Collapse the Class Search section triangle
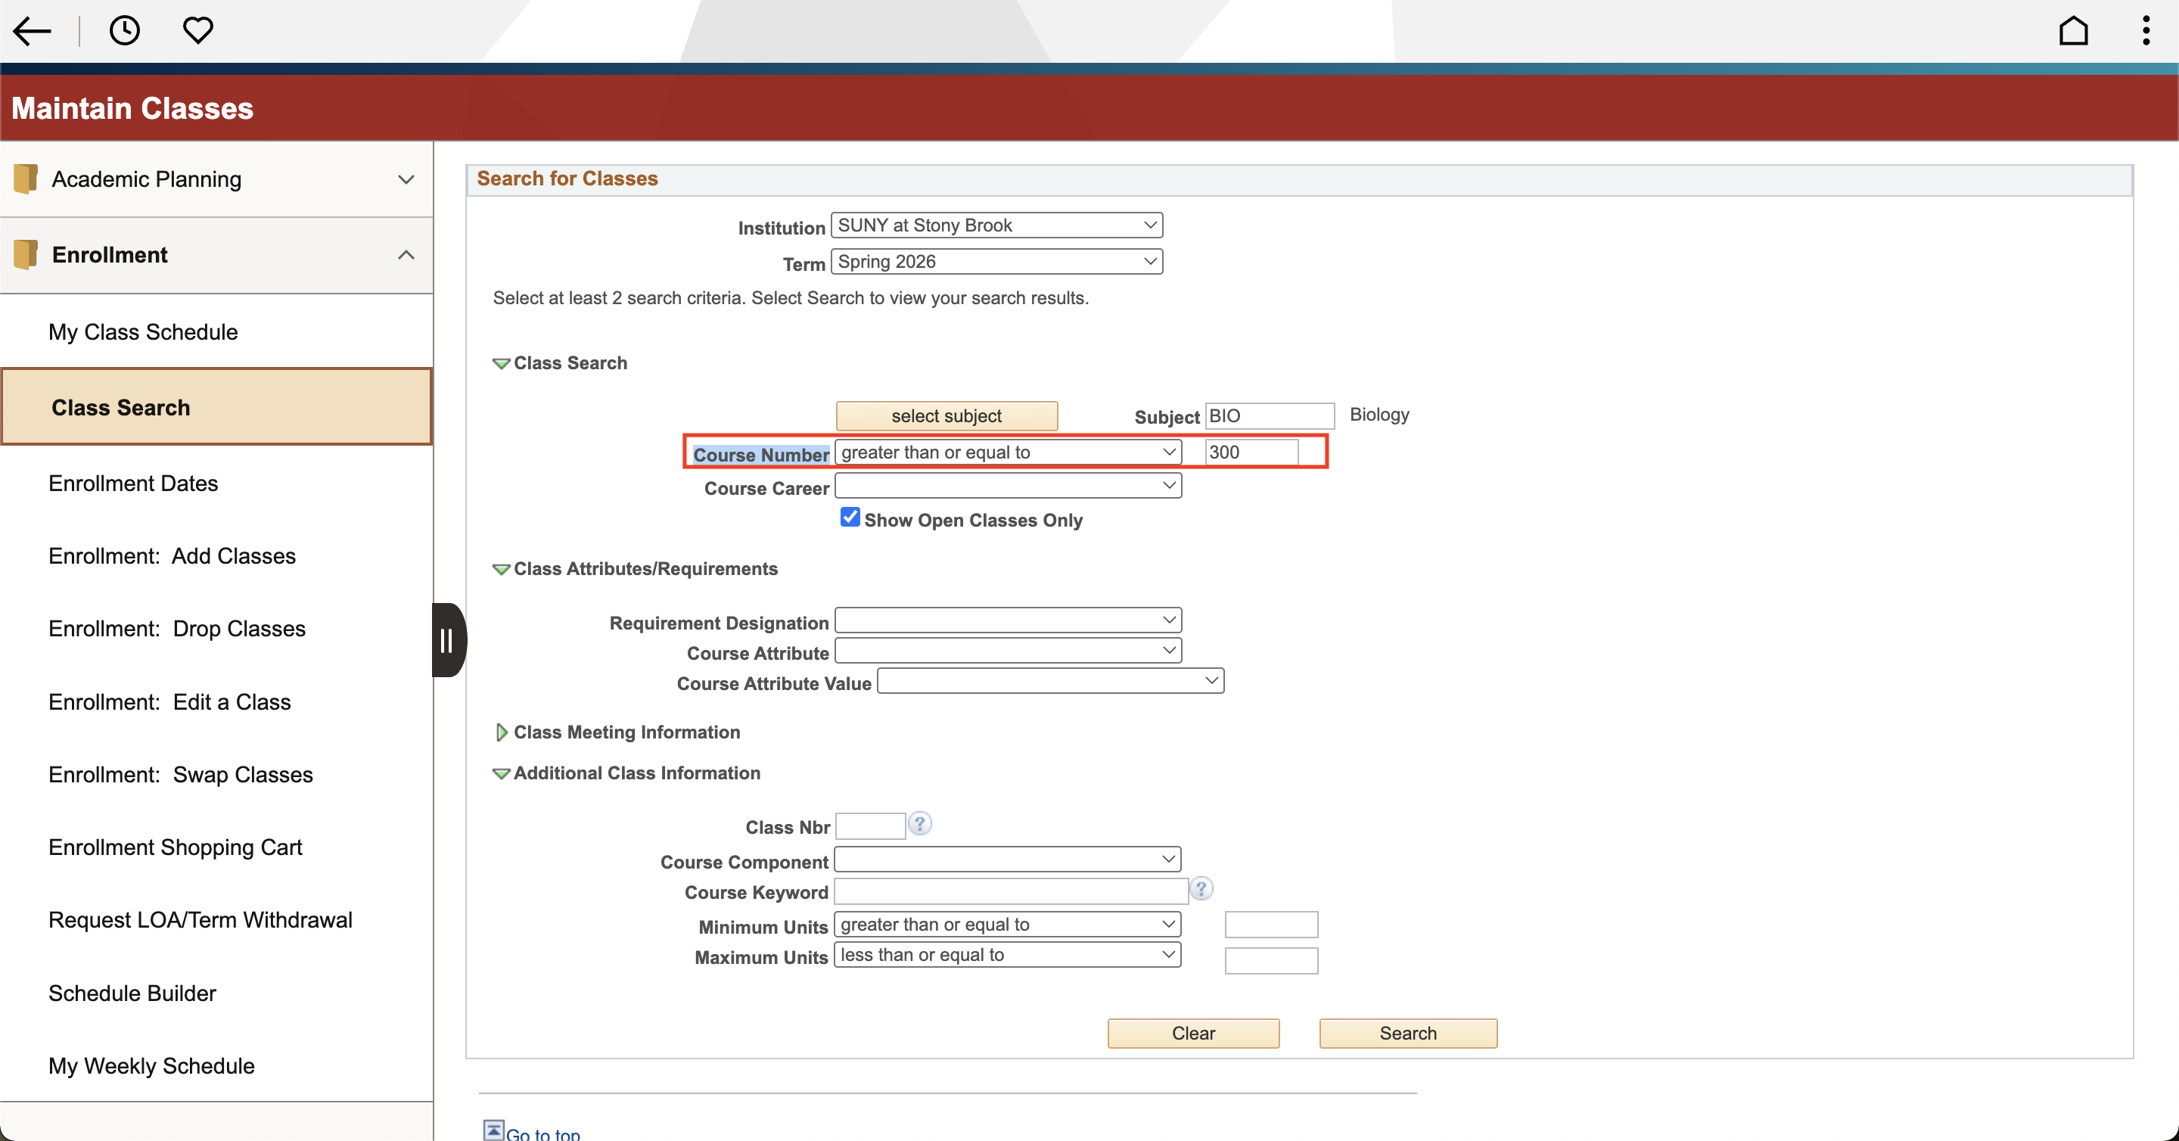Image resolution: width=2179 pixels, height=1141 pixels. pos(501,364)
